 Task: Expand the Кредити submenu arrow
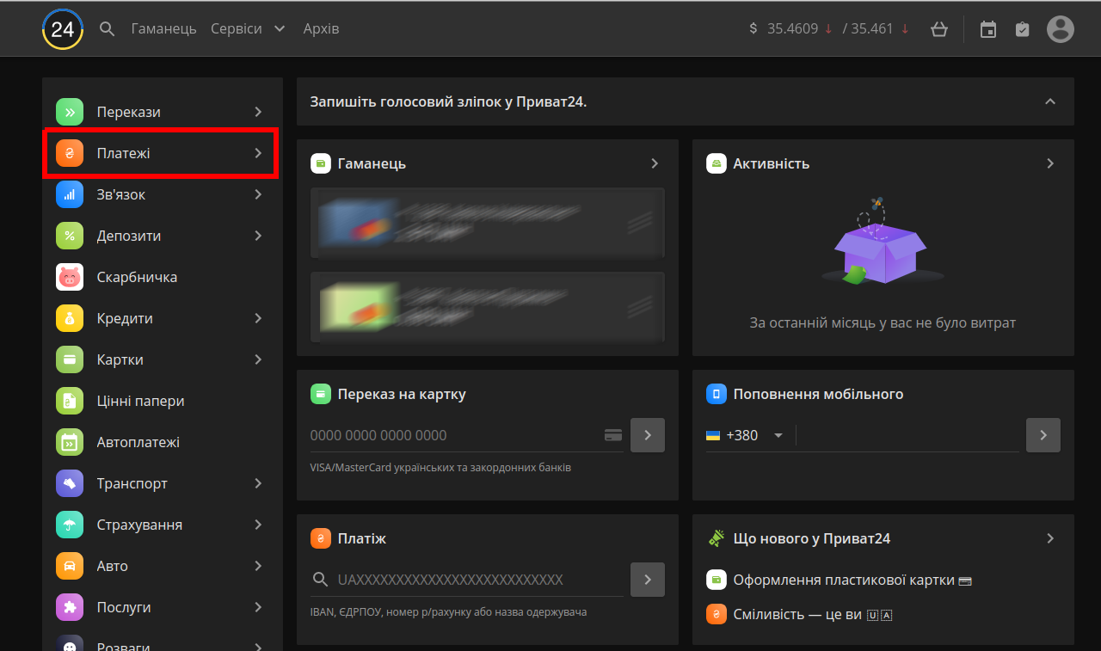click(258, 318)
